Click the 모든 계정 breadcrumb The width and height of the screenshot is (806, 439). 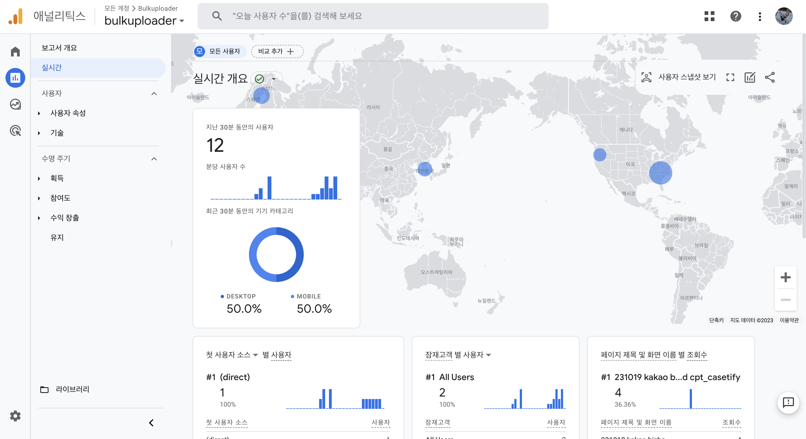[x=117, y=8]
